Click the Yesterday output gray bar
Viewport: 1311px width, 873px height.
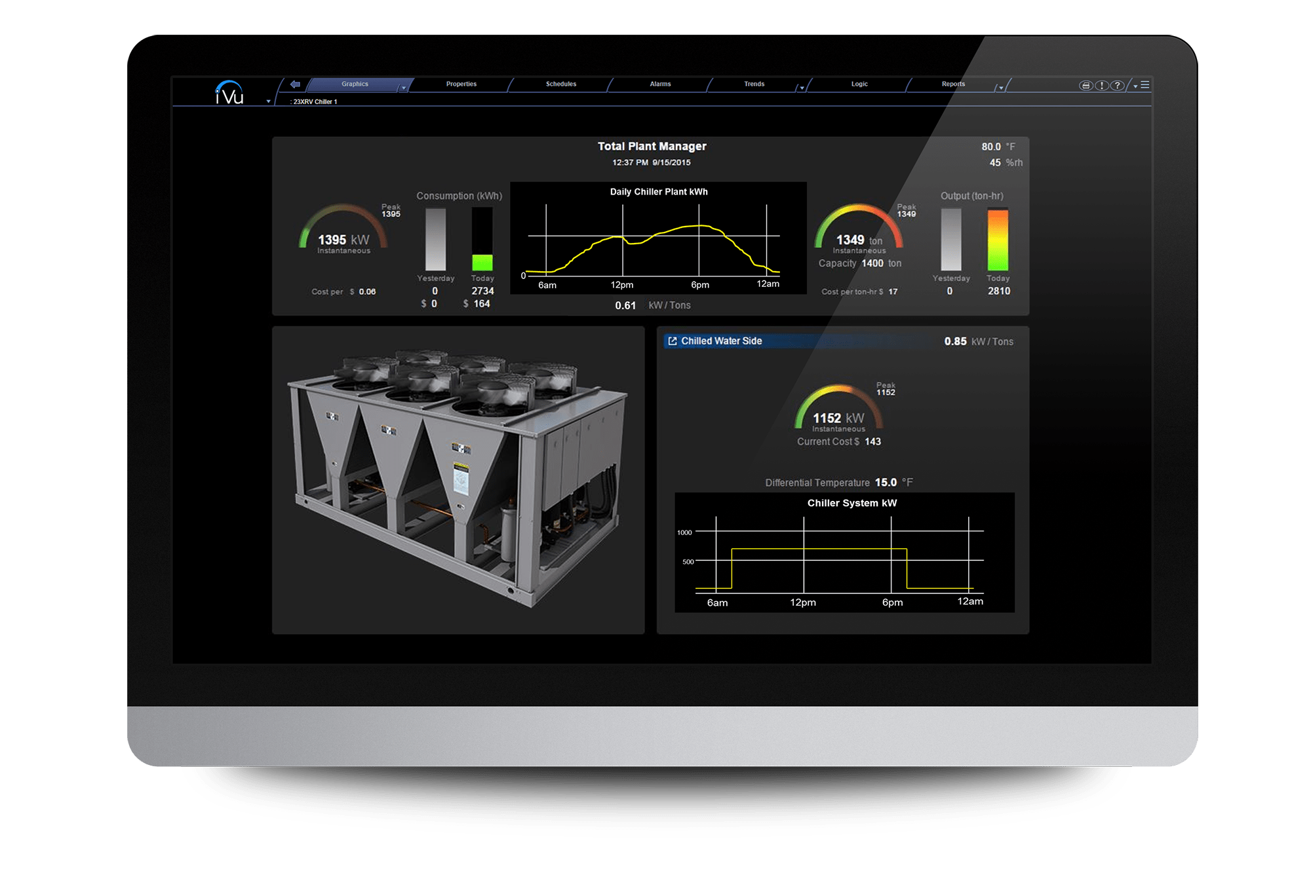point(951,239)
